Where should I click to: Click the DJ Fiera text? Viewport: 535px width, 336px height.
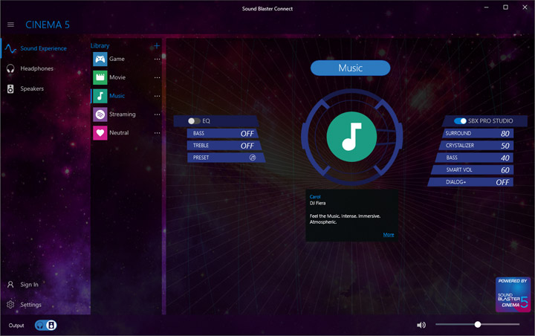click(318, 203)
